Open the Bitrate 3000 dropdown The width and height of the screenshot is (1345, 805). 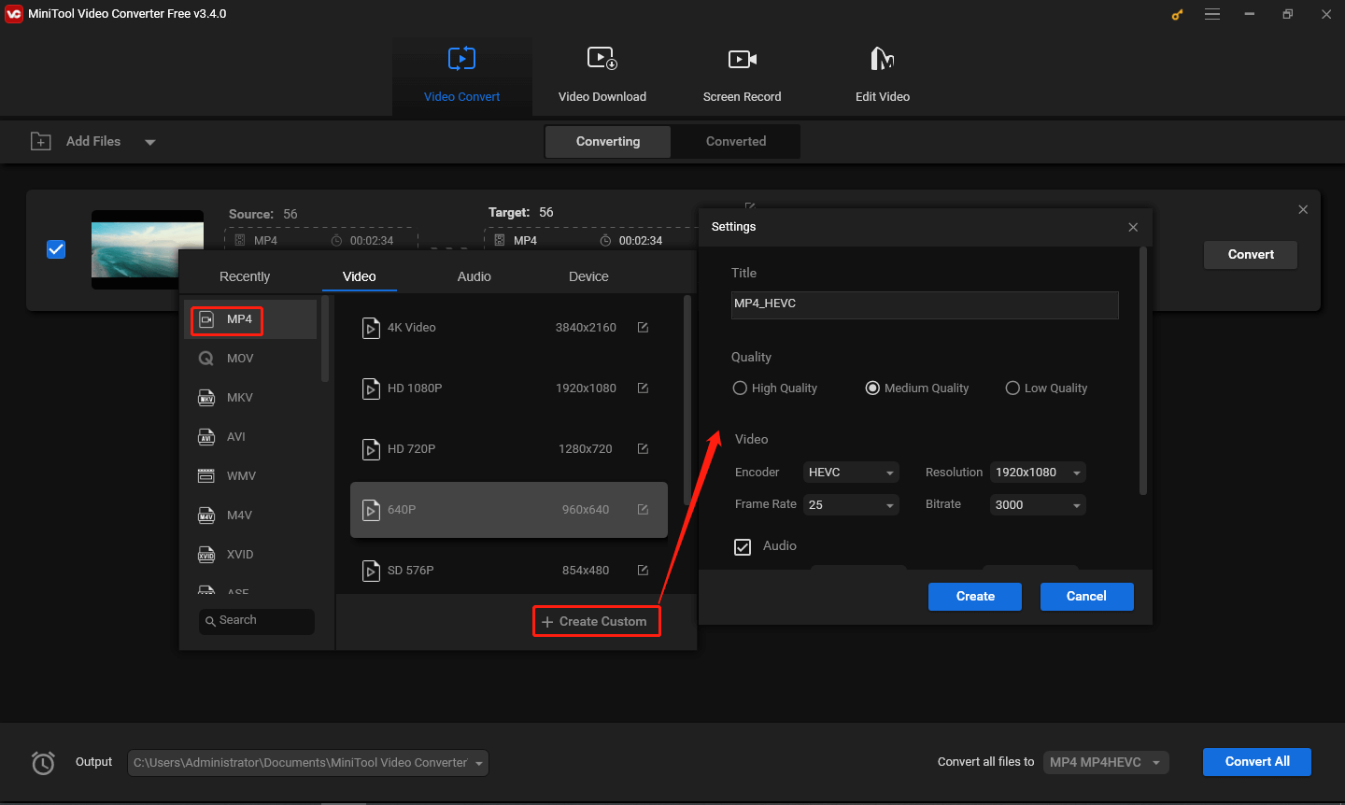coord(1038,505)
